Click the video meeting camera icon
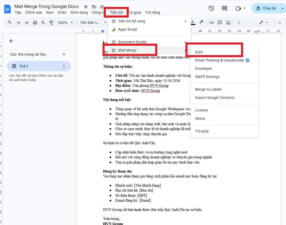Screen dimensions: 286x225 pyautogui.click(x=238, y=9)
